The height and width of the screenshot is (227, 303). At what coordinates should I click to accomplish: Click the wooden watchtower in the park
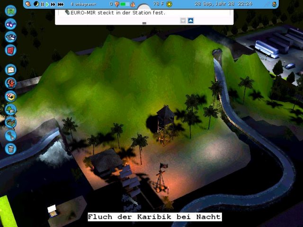165,125
